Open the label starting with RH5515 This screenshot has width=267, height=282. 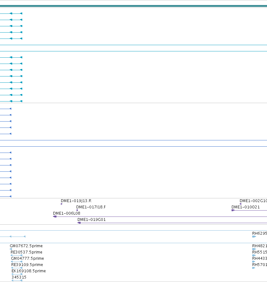point(259,252)
